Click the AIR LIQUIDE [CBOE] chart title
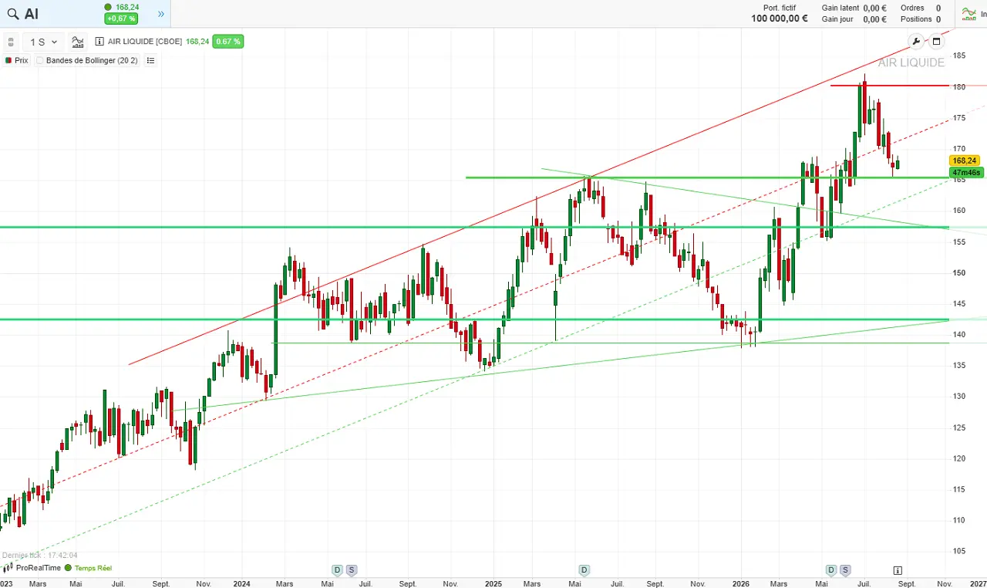This screenshot has width=987, height=588. pos(145,42)
